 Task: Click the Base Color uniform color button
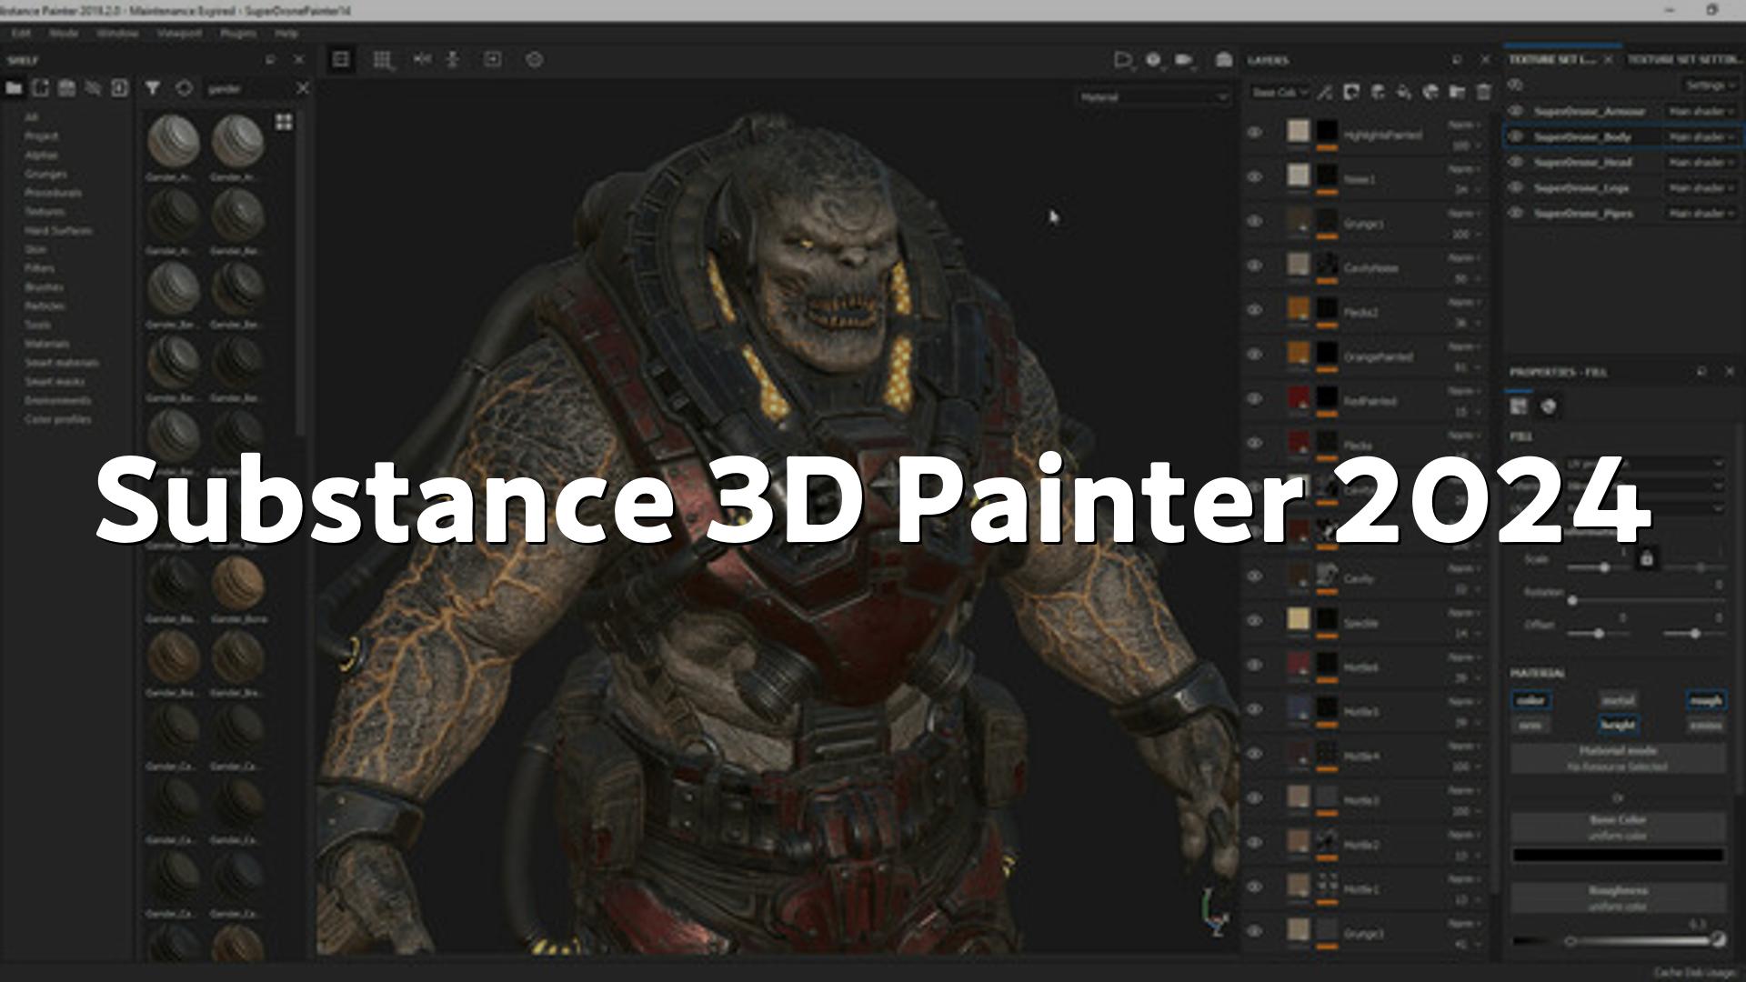(x=1618, y=827)
